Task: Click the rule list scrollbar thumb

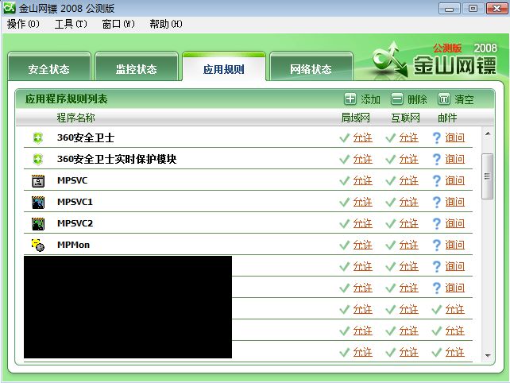Action: 487,176
